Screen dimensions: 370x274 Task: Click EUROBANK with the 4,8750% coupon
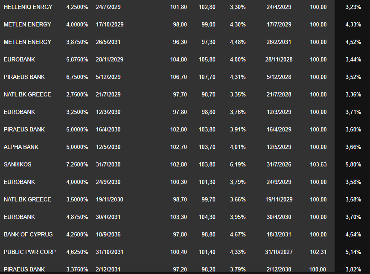pos(19,217)
